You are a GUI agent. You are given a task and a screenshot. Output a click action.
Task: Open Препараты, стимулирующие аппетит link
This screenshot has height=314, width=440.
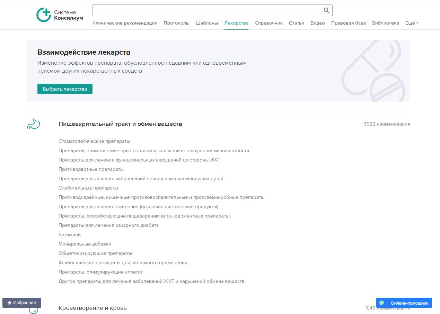(x=100, y=272)
